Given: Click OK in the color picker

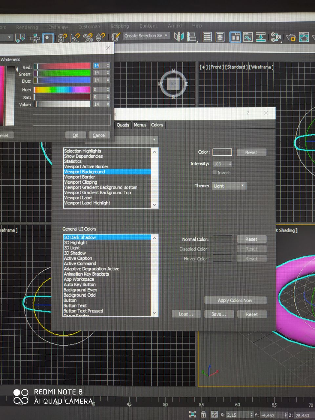Looking at the screenshot, I should click(x=75, y=135).
